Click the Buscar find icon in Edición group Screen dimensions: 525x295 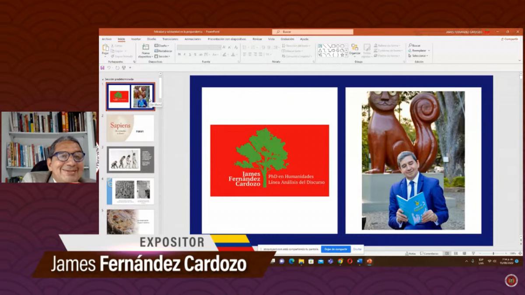click(x=414, y=45)
